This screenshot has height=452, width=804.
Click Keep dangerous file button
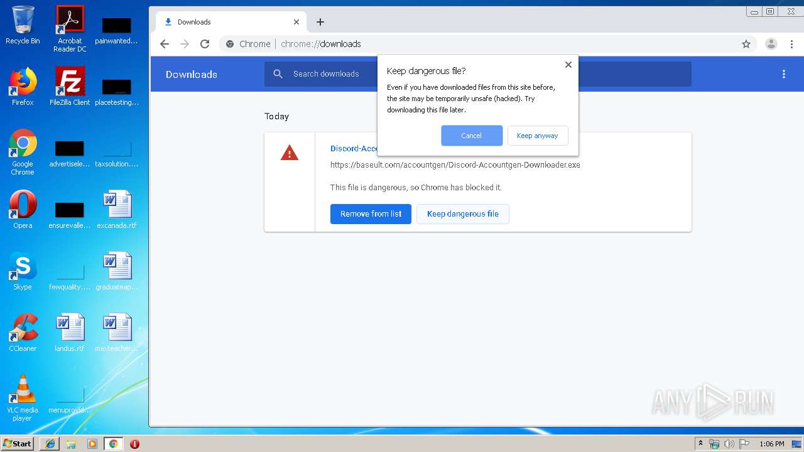pyautogui.click(x=463, y=214)
